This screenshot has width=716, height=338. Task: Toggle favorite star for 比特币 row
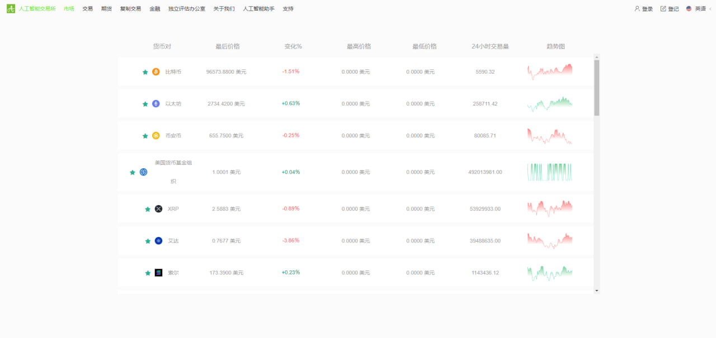pyautogui.click(x=145, y=72)
